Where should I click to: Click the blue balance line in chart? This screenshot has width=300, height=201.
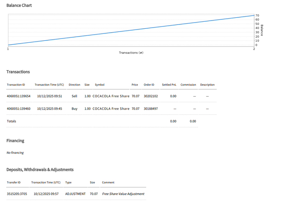pyautogui.click(x=131, y=30)
